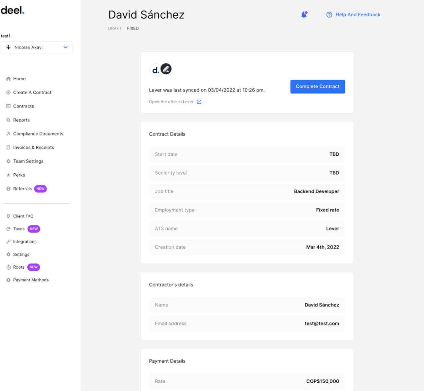Click the David Sánchez page title

(x=146, y=15)
